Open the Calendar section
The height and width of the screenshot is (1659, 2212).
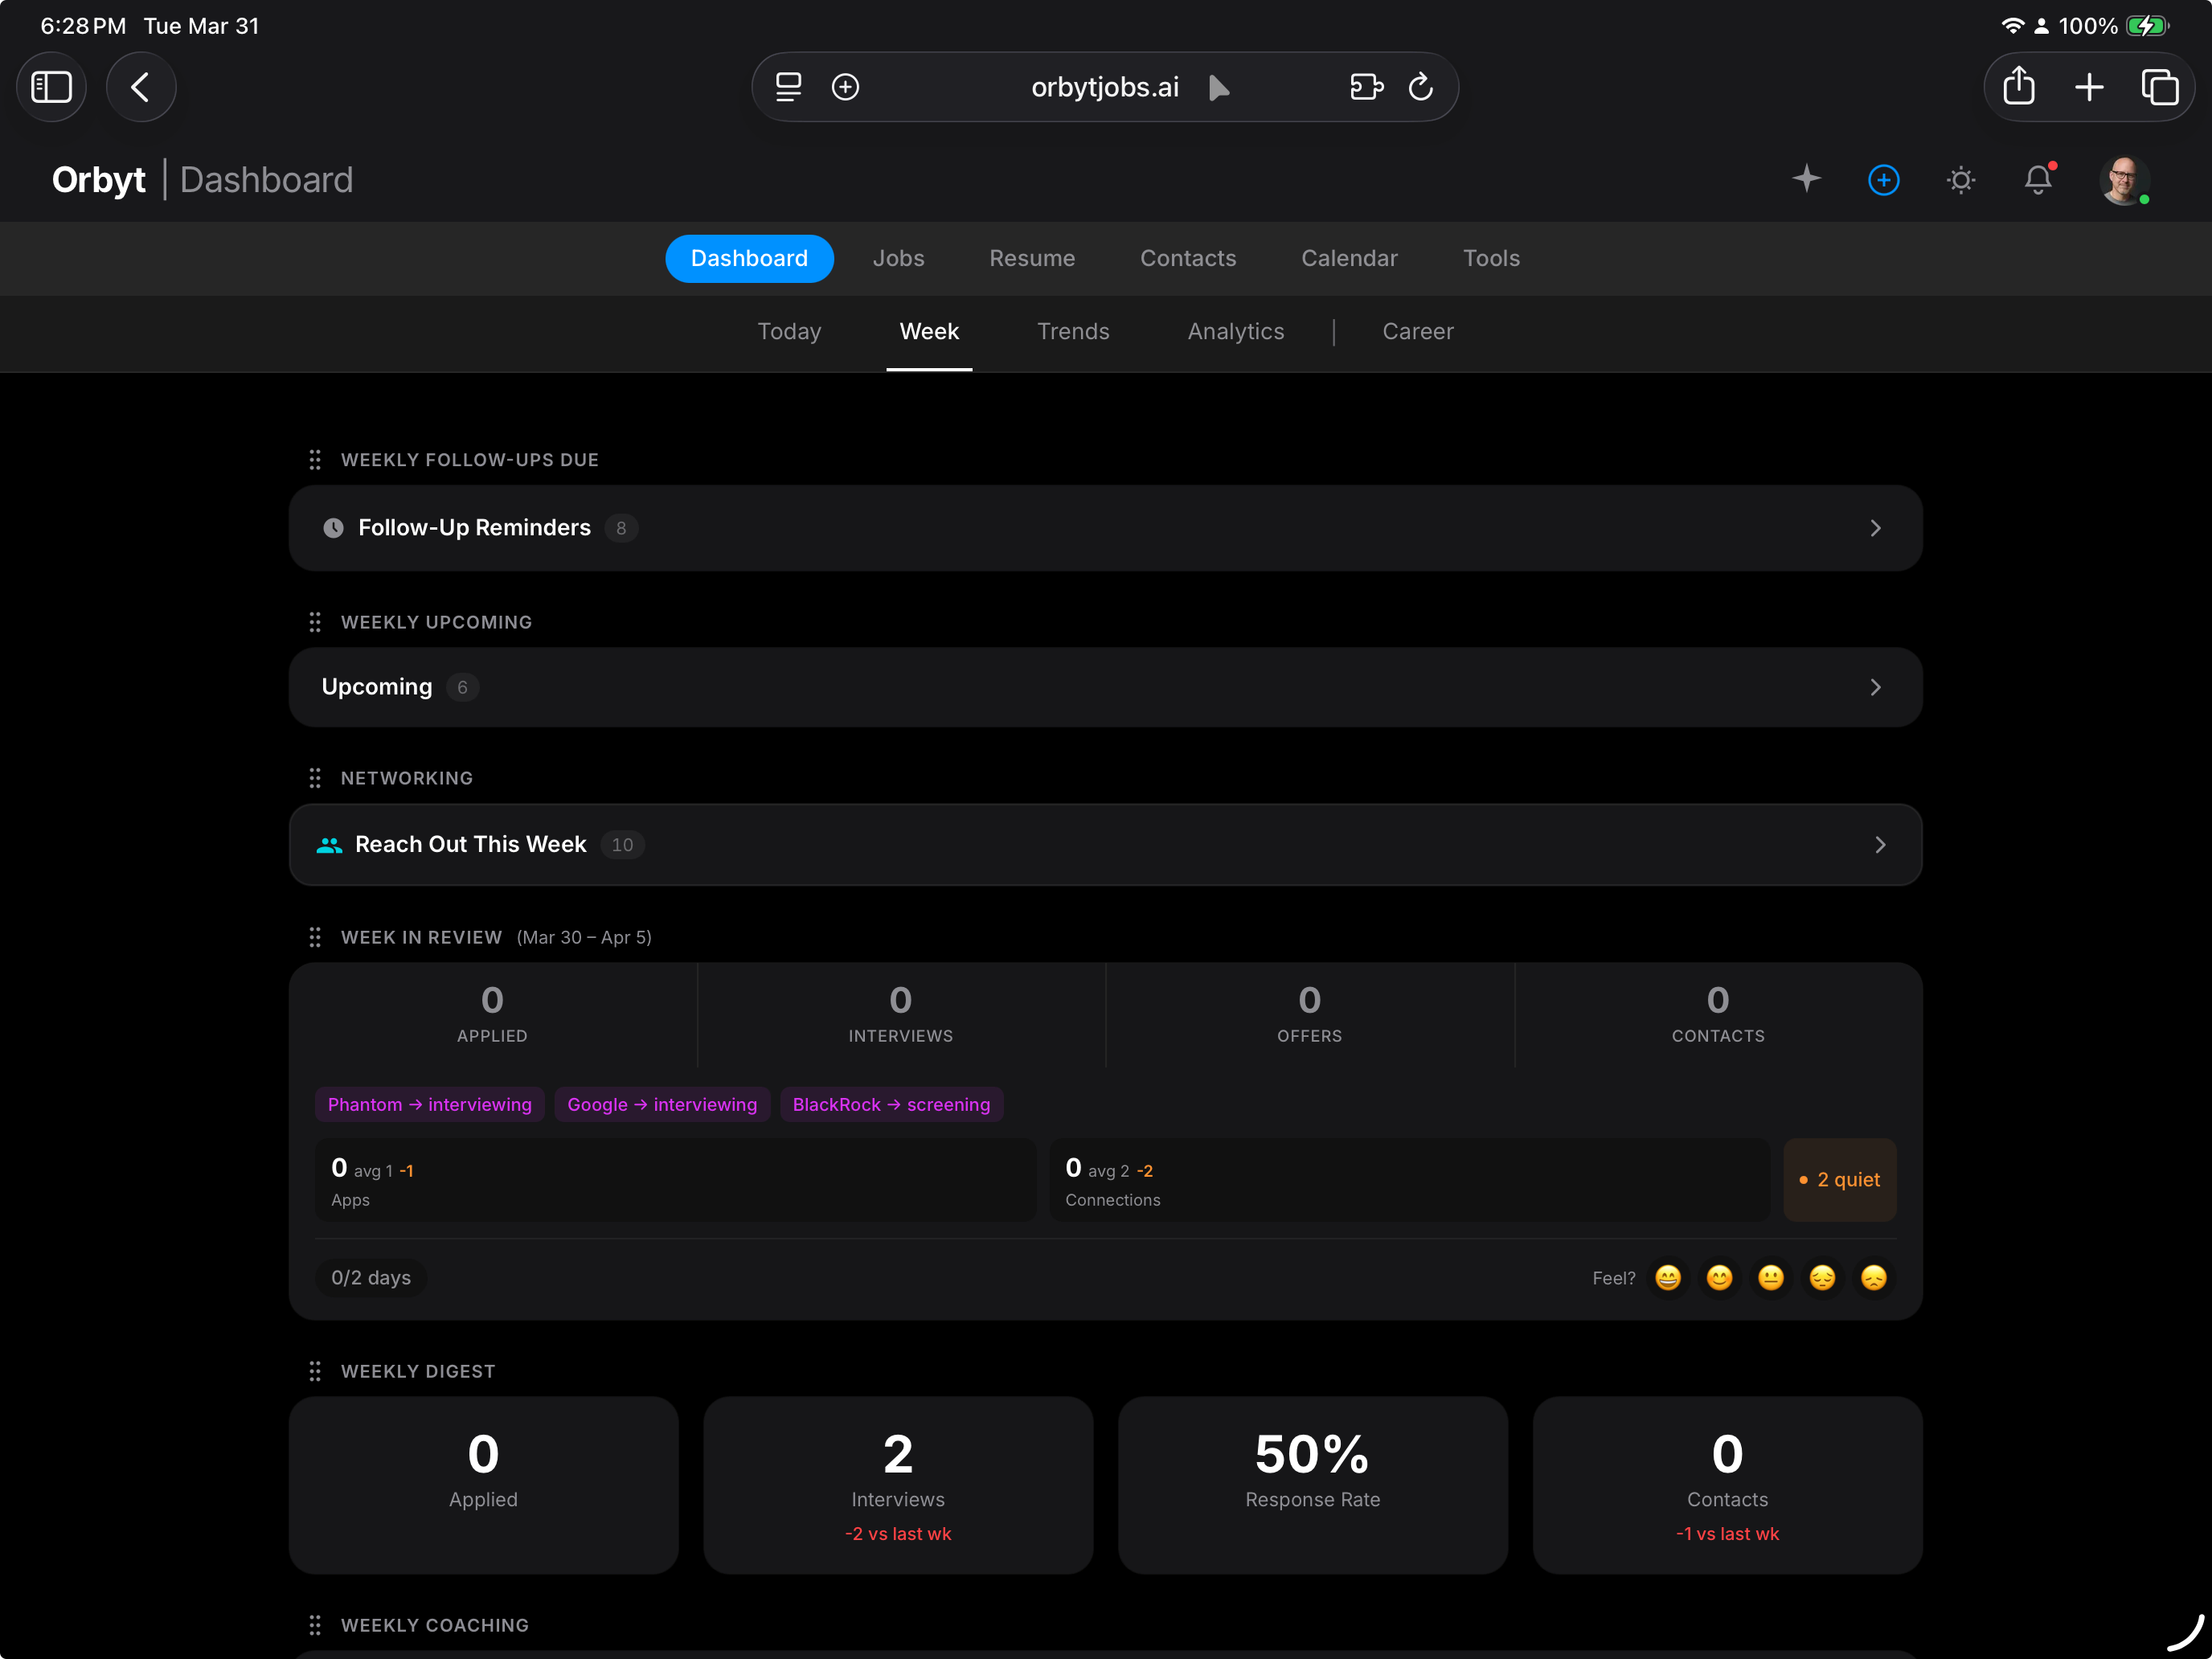click(1349, 258)
